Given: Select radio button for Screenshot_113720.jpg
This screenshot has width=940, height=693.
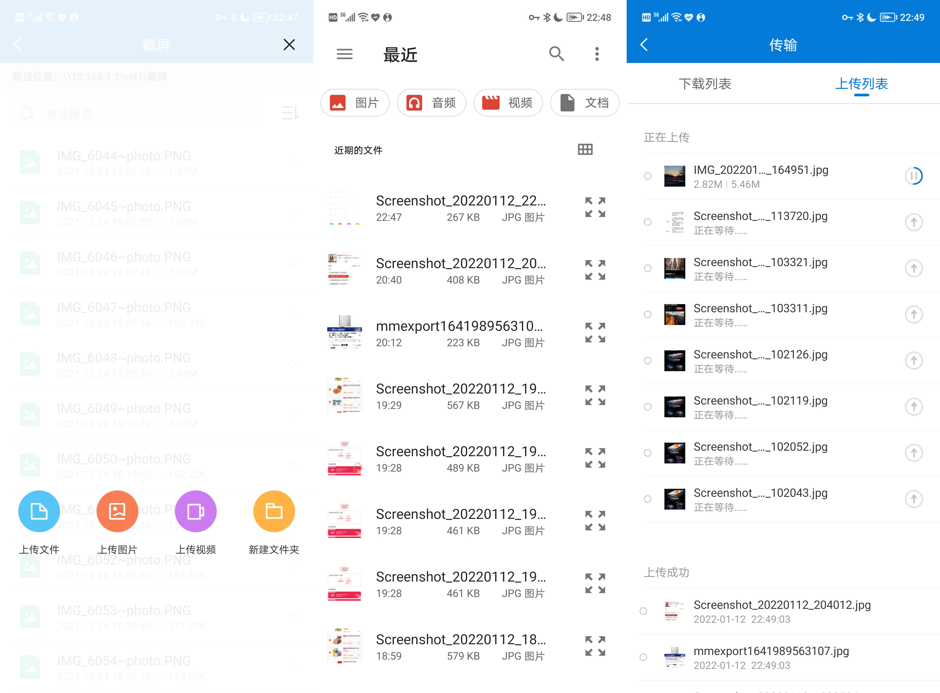Looking at the screenshot, I should (647, 222).
